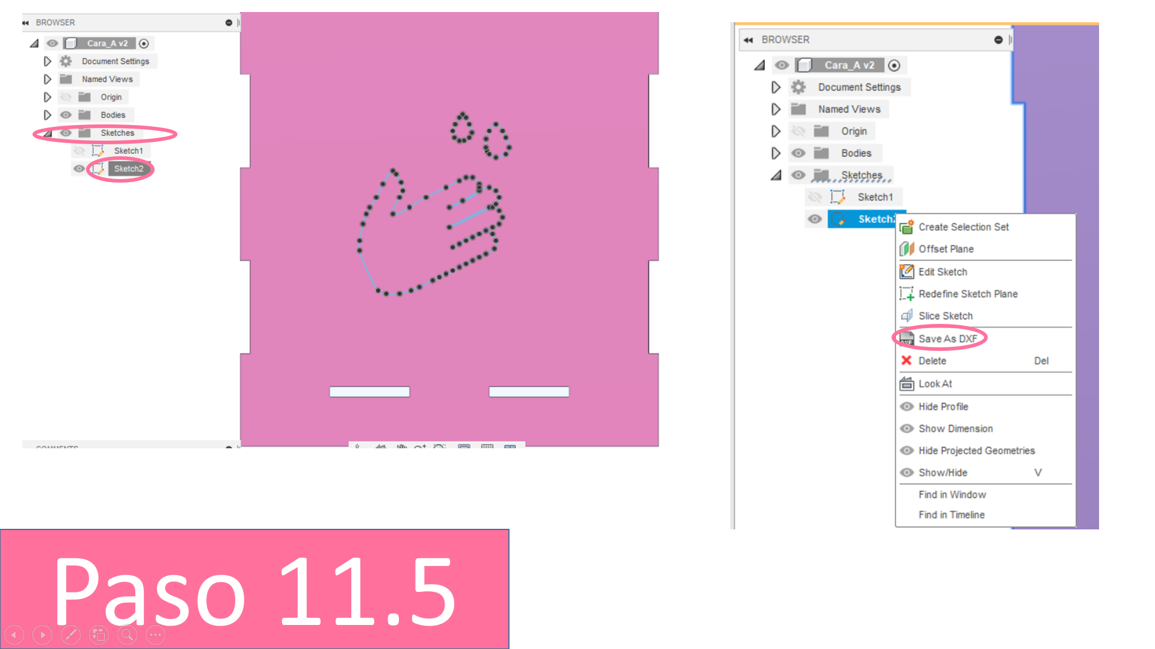Show the hidden Origin folder in left browser

[66, 97]
